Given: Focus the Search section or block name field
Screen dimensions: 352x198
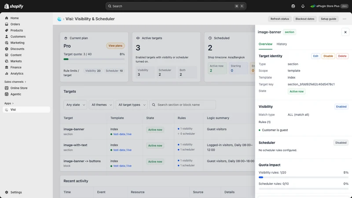Looking at the screenshot, I should 183,105.
